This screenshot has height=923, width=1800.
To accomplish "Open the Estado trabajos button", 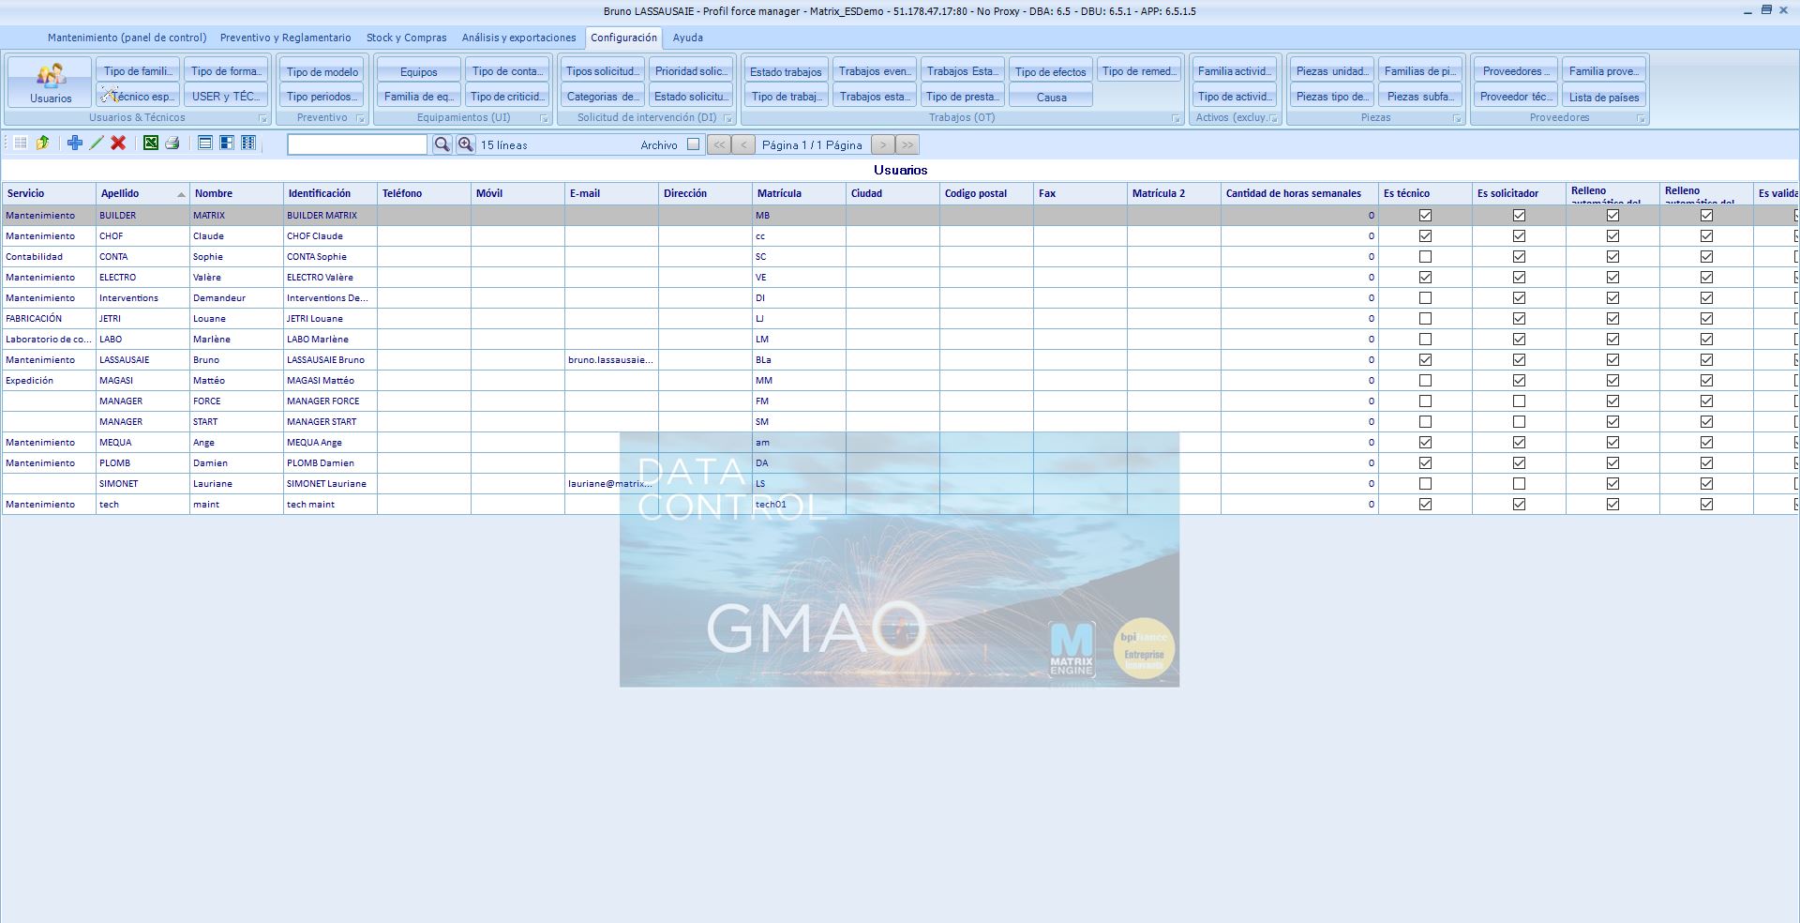I will tap(786, 71).
